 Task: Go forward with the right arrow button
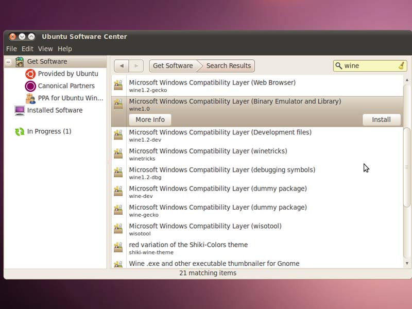(x=136, y=66)
